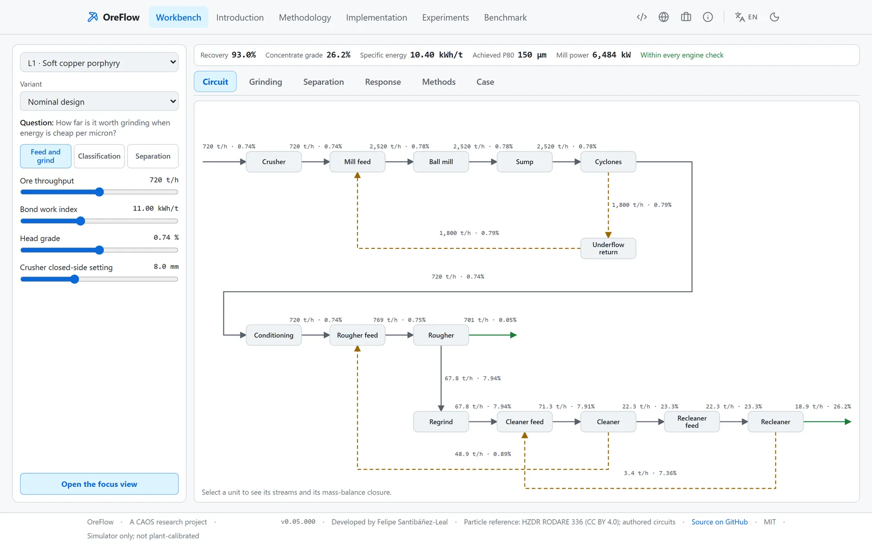Adjust the Bond work index slider
This screenshot has width=872, height=545.
(x=99, y=221)
